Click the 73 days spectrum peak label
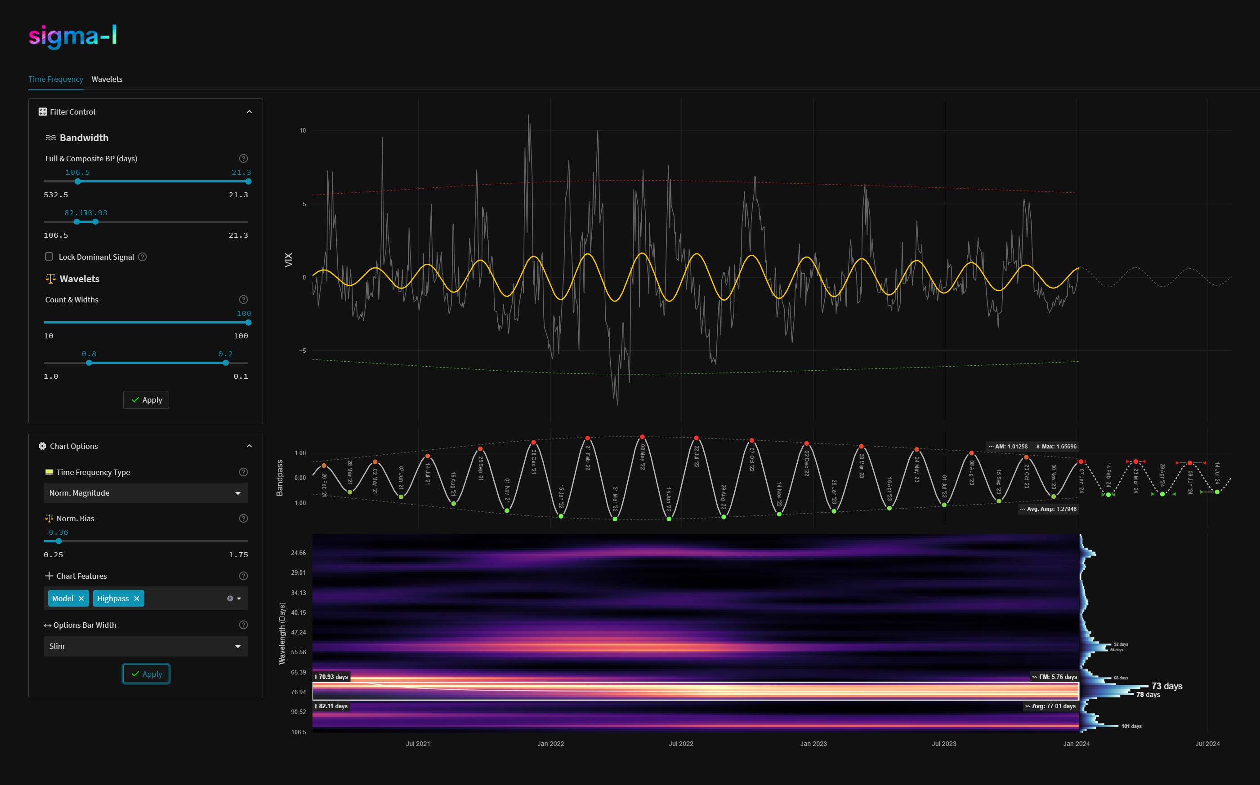1260x785 pixels. pyautogui.click(x=1166, y=686)
